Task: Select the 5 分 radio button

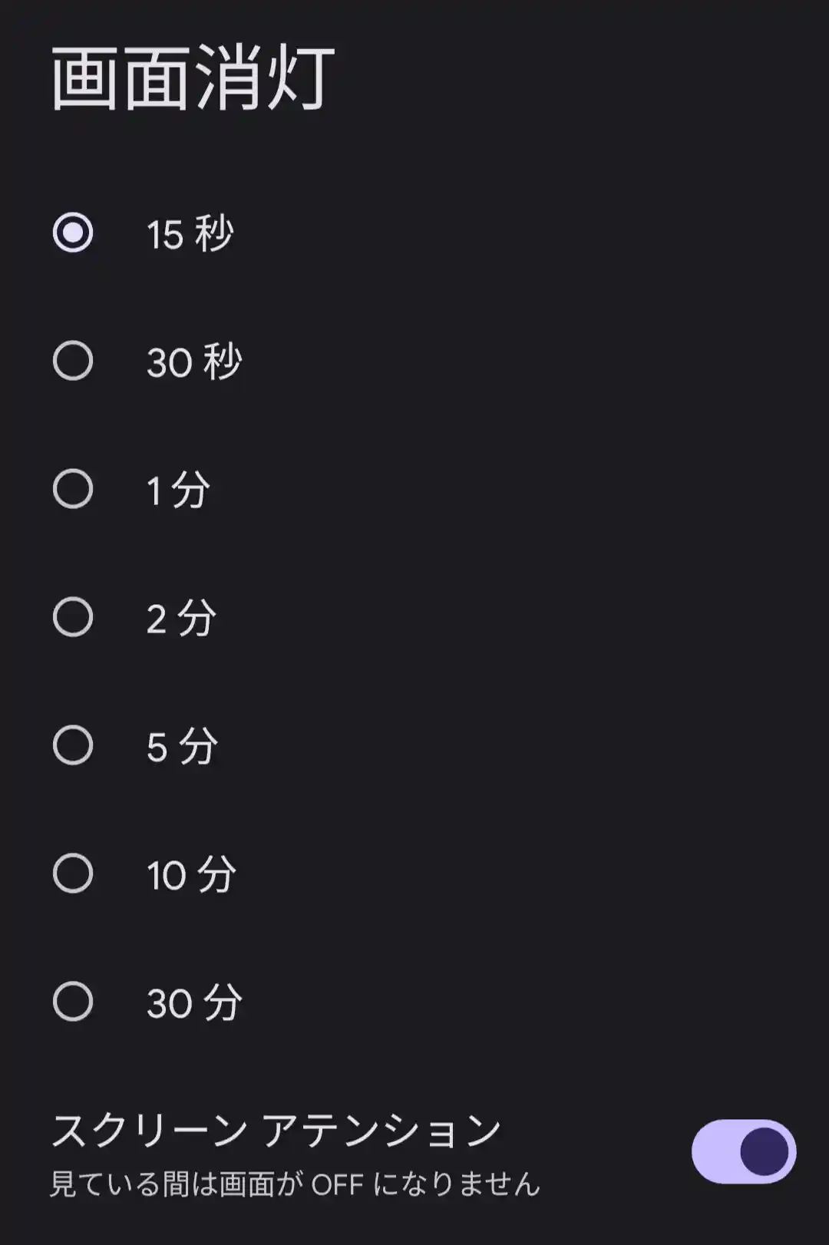Action: coord(73,745)
